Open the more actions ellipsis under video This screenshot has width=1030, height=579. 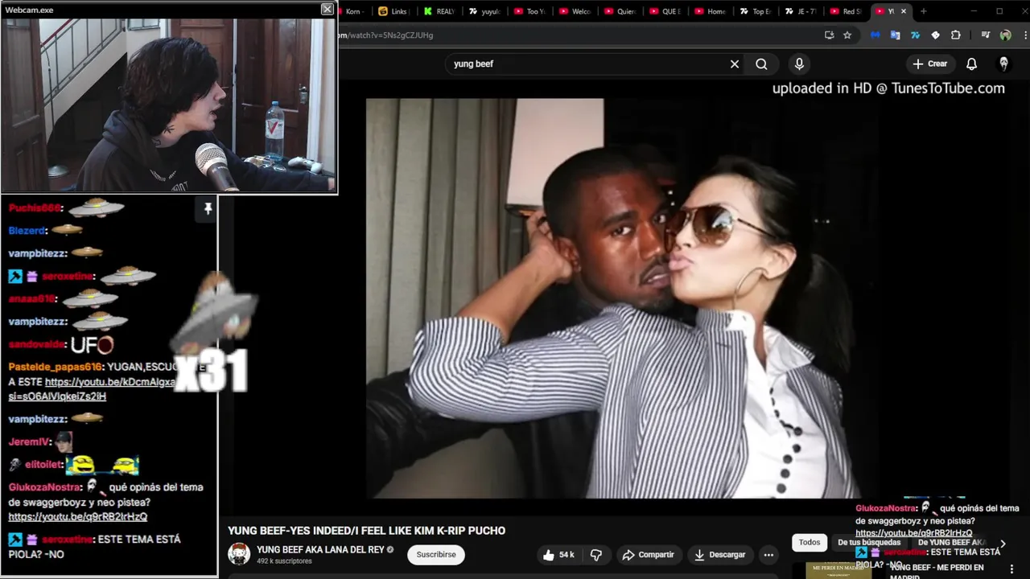768,555
